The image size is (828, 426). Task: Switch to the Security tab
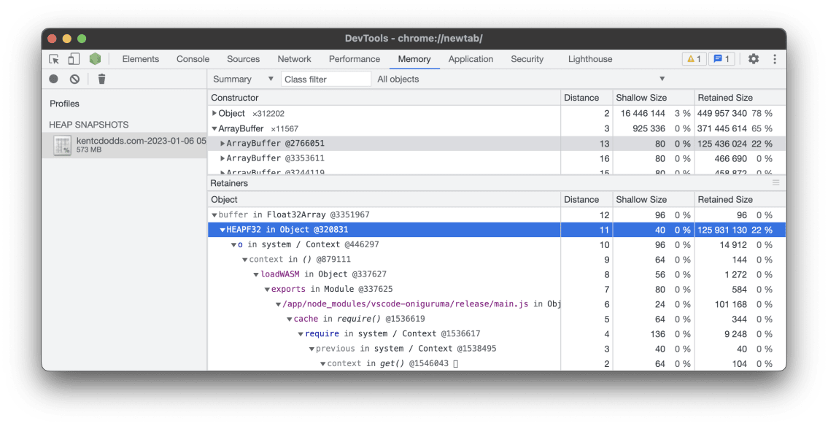coord(527,59)
